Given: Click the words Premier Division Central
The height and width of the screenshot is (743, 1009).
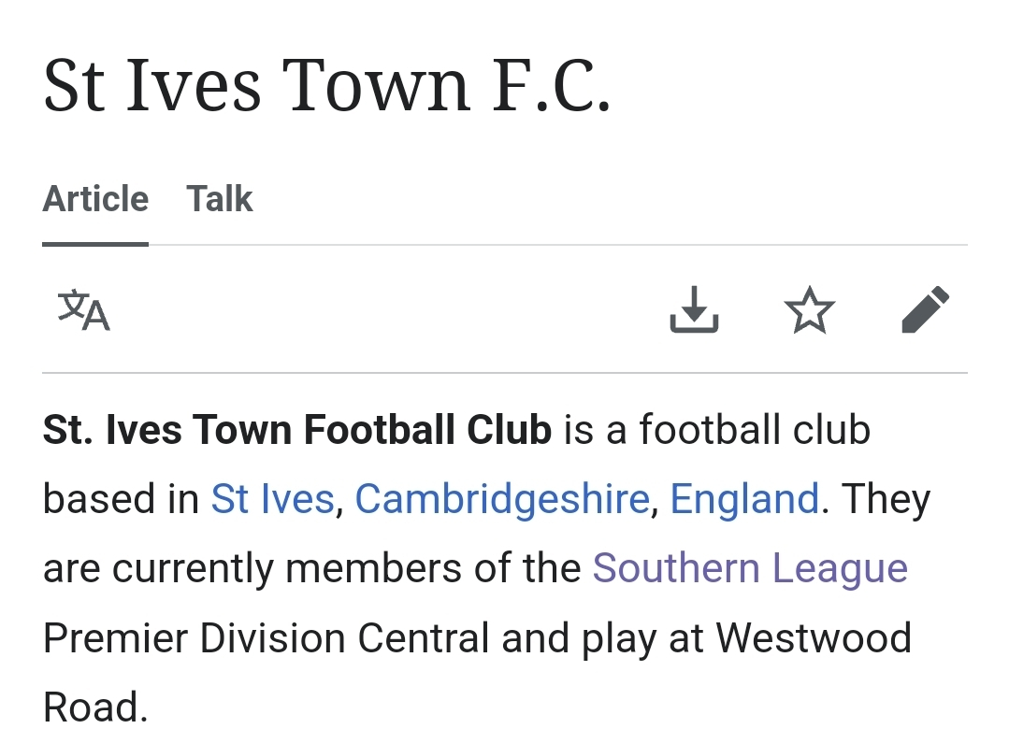Looking at the screenshot, I should pyautogui.click(x=266, y=638).
